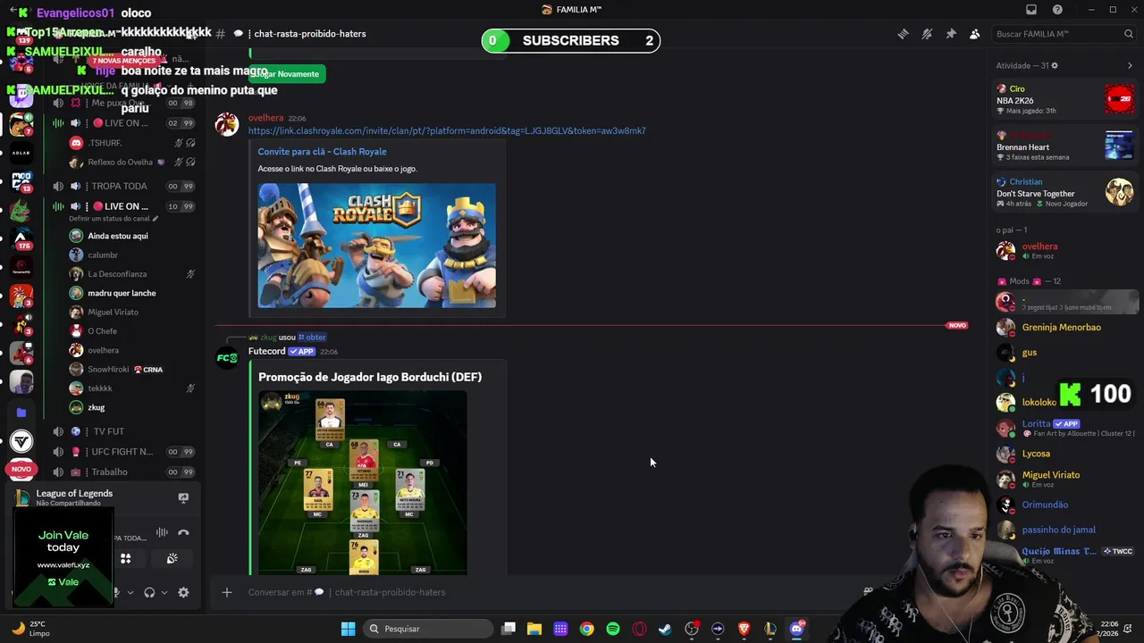The image size is (1144, 643).
Task: Click the Buscar FAMILIA M search field
Action: [x=1064, y=34]
